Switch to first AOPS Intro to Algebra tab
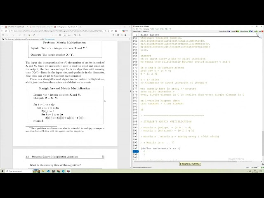 click(x=16, y=27)
